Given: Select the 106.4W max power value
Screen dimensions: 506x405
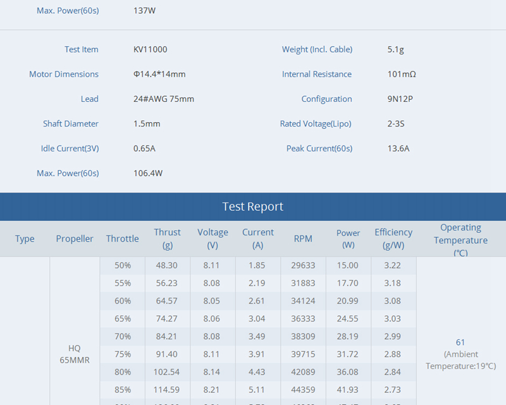Looking at the screenshot, I should [148, 173].
